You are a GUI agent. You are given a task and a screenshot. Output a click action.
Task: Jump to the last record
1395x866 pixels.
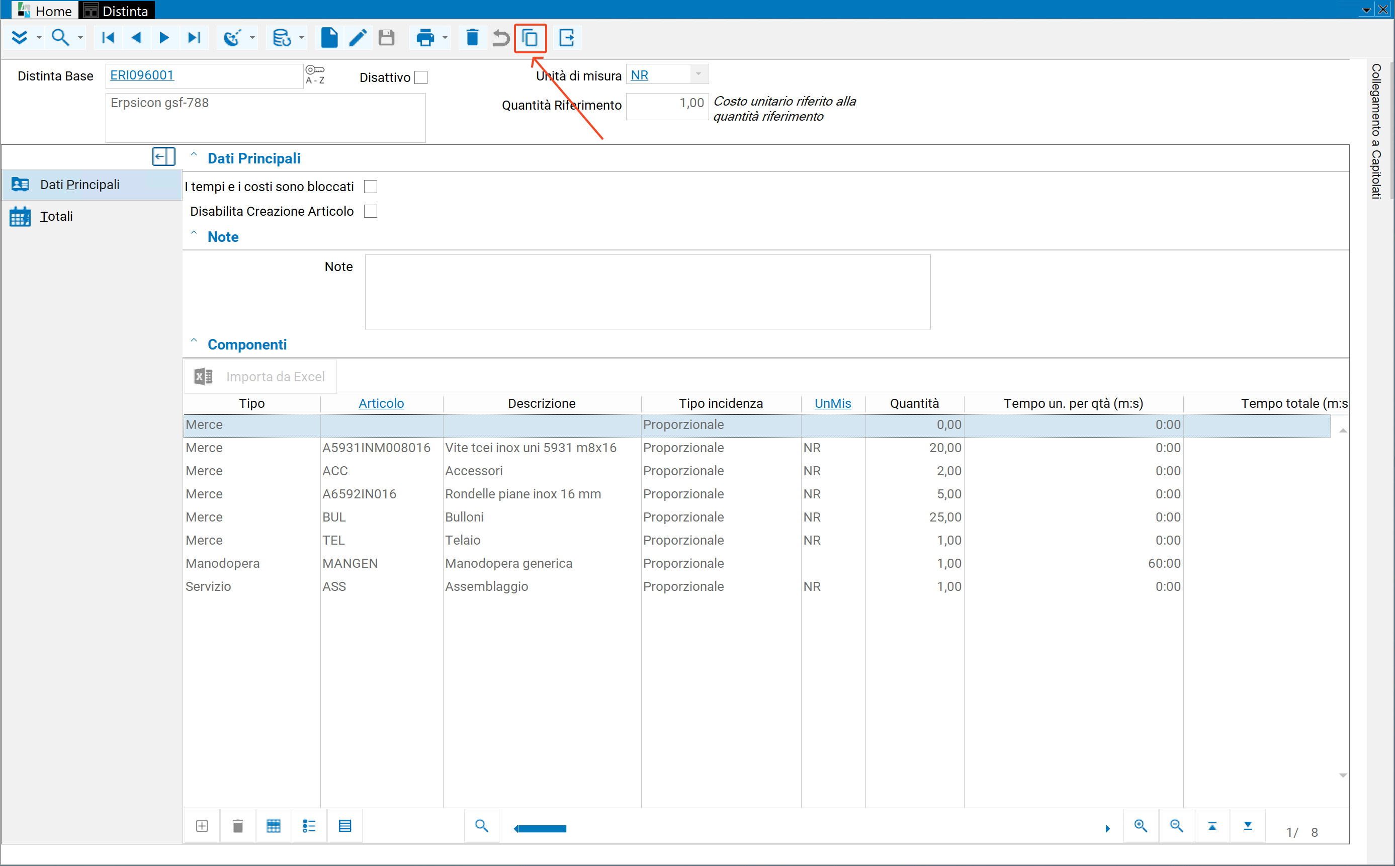coord(194,38)
